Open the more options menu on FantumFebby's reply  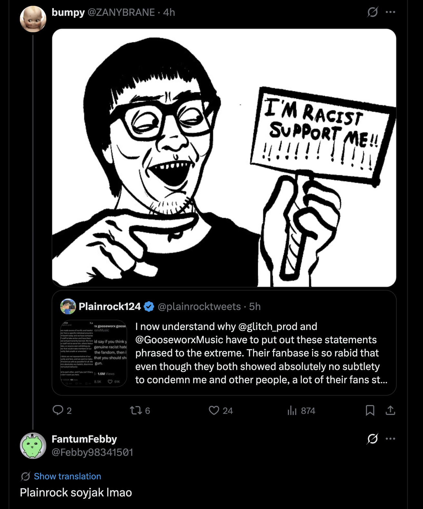point(390,439)
